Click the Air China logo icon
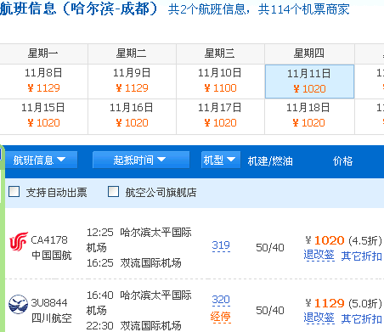This screenshot has width=384, height=332. 19,241
